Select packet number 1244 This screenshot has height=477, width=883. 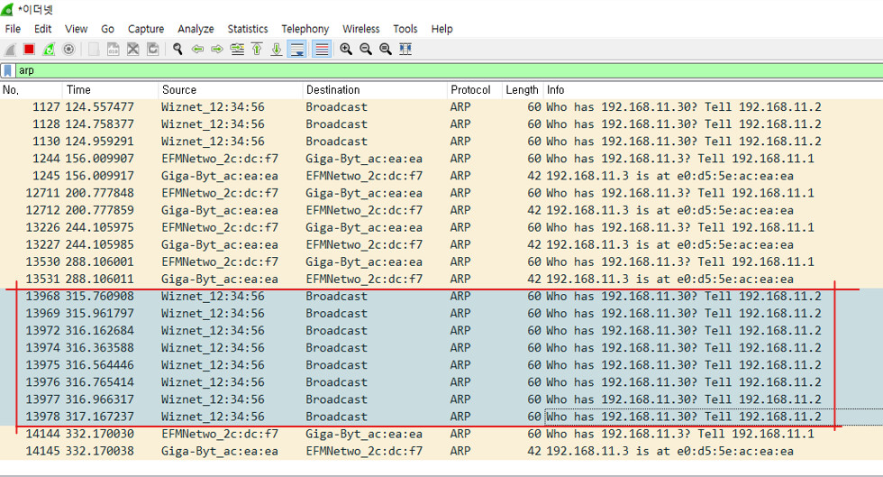pos(441,159)
